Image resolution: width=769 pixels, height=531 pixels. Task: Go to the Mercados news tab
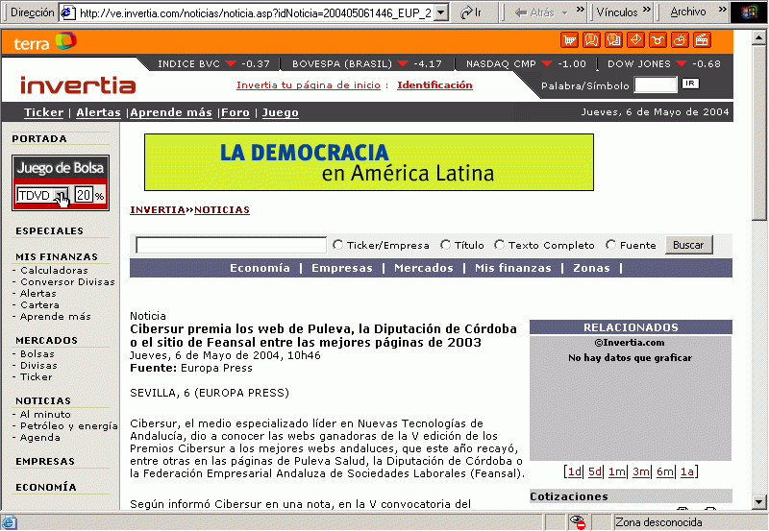pyautogui.click(x=424, y=268)
